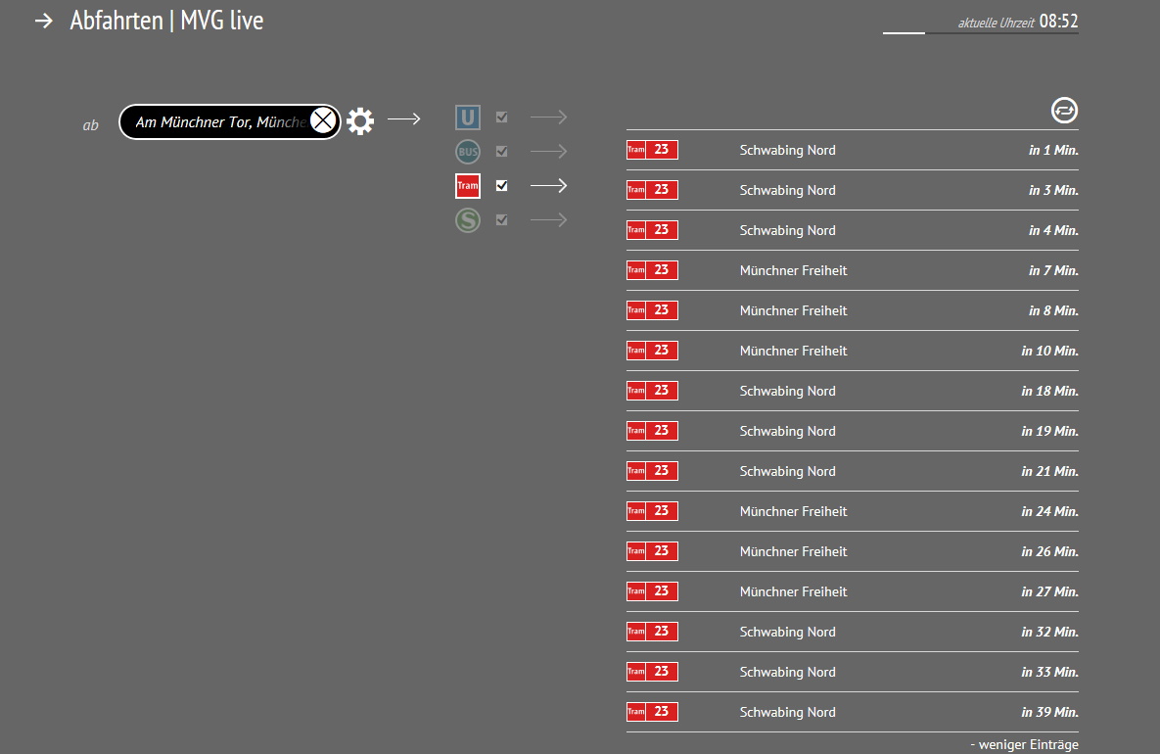Click the 'Am Münchner Tor' station input field
This screenshot has height=754, width=1160.
220,122
